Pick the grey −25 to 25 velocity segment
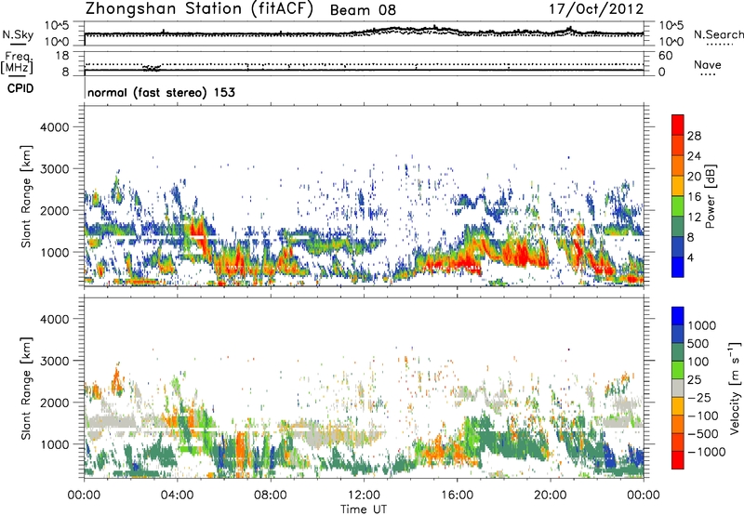The image size is (744, 515). (x=678, y=389)
